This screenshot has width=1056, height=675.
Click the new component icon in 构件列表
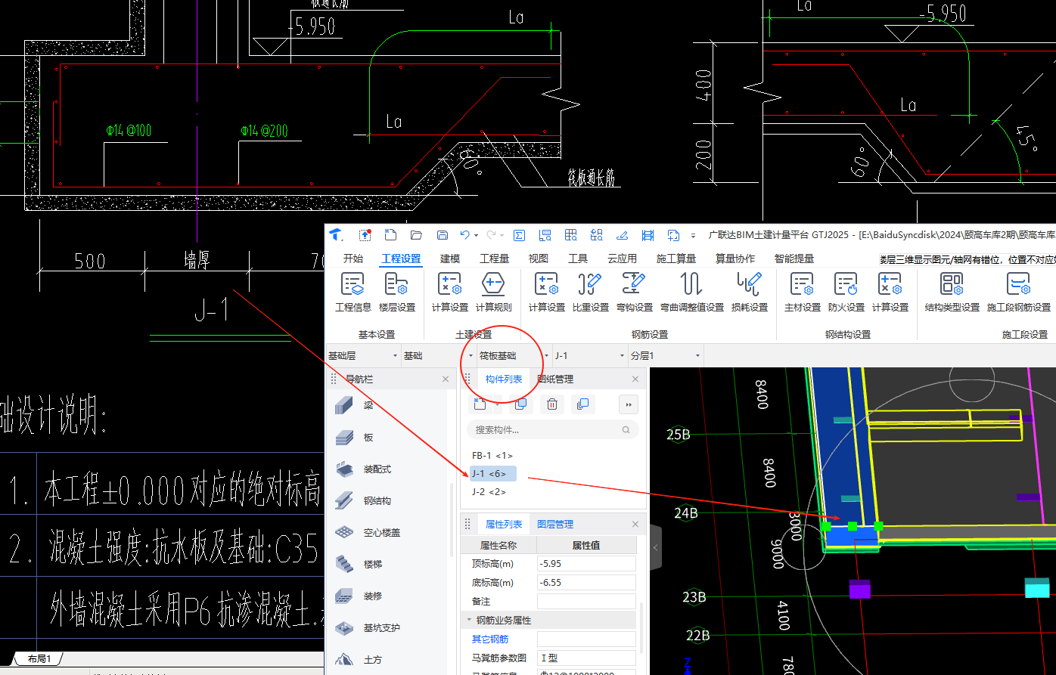click(480, 404)
